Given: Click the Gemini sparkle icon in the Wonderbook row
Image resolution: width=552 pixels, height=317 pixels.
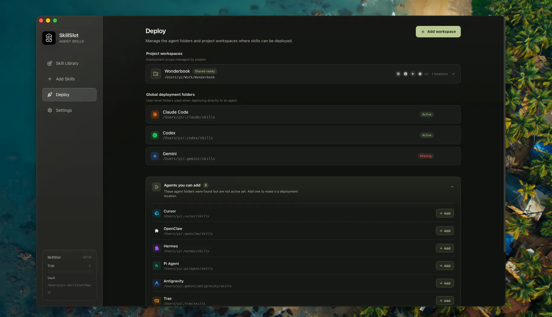Looking at the screenshot, I should coord(413,74).
